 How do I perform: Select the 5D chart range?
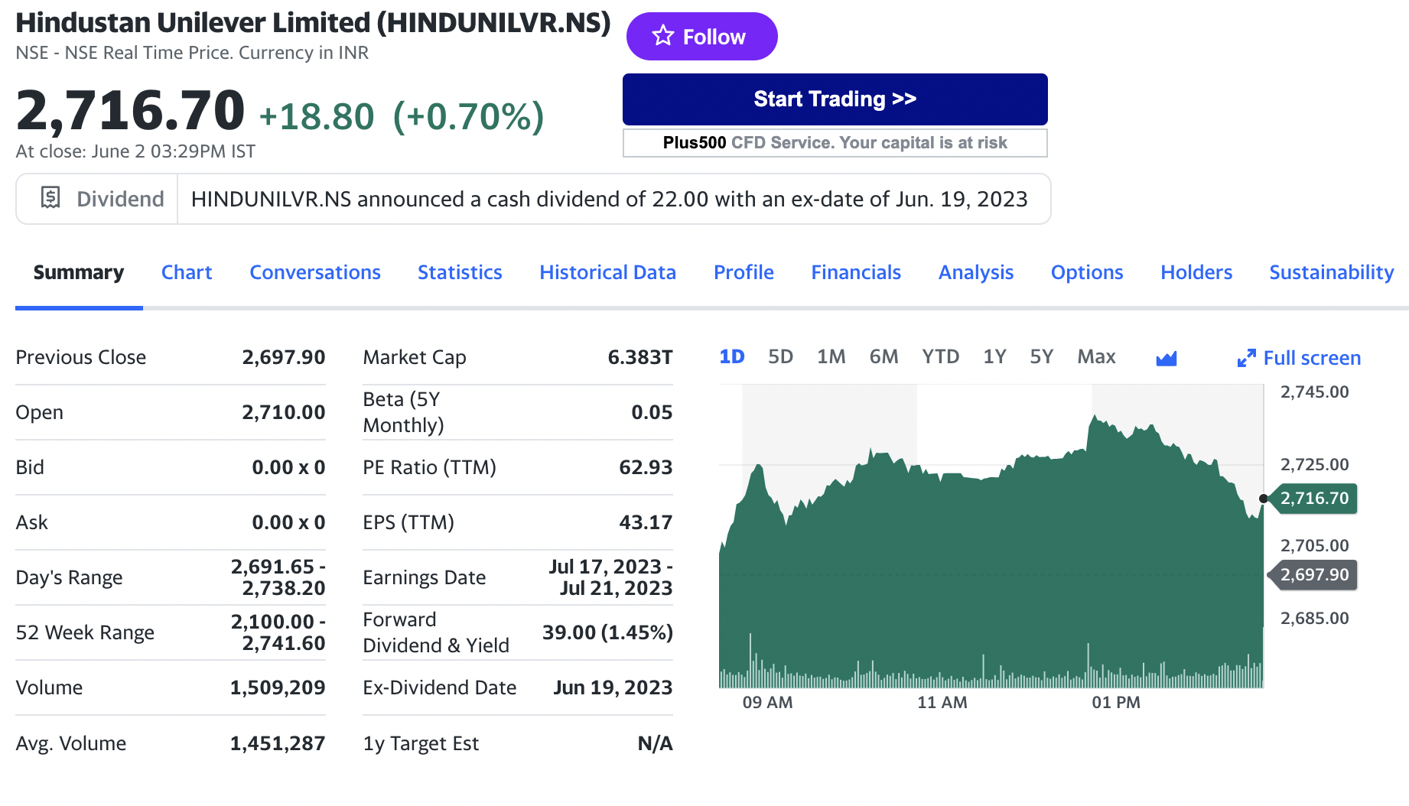(780, 357)
